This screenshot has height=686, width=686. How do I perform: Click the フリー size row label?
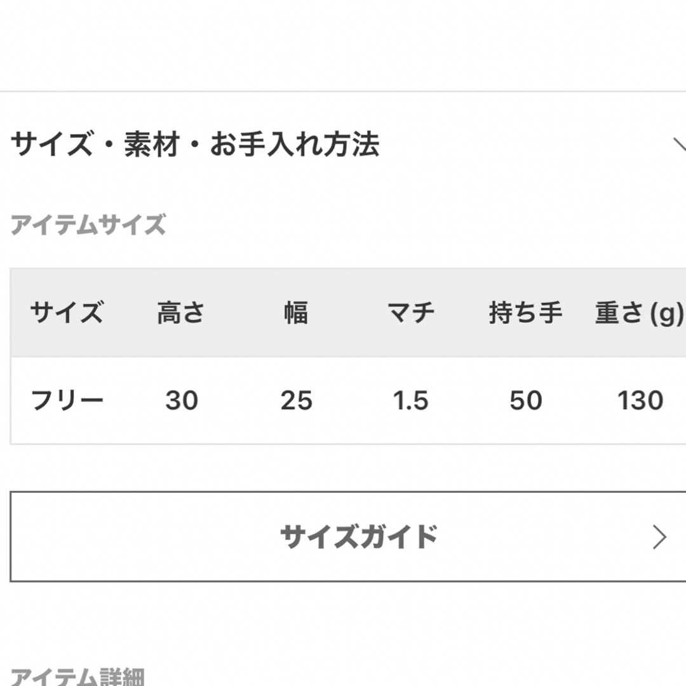click(x=67, y=400)
